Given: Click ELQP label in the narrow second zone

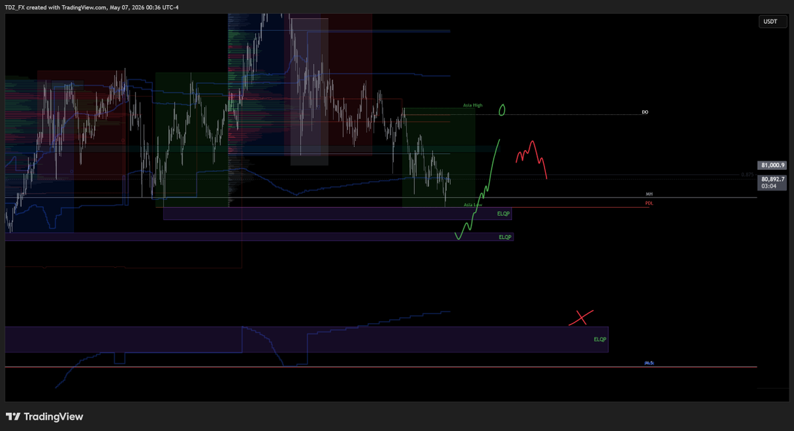Looking at the screenshot, I should 505,237.
